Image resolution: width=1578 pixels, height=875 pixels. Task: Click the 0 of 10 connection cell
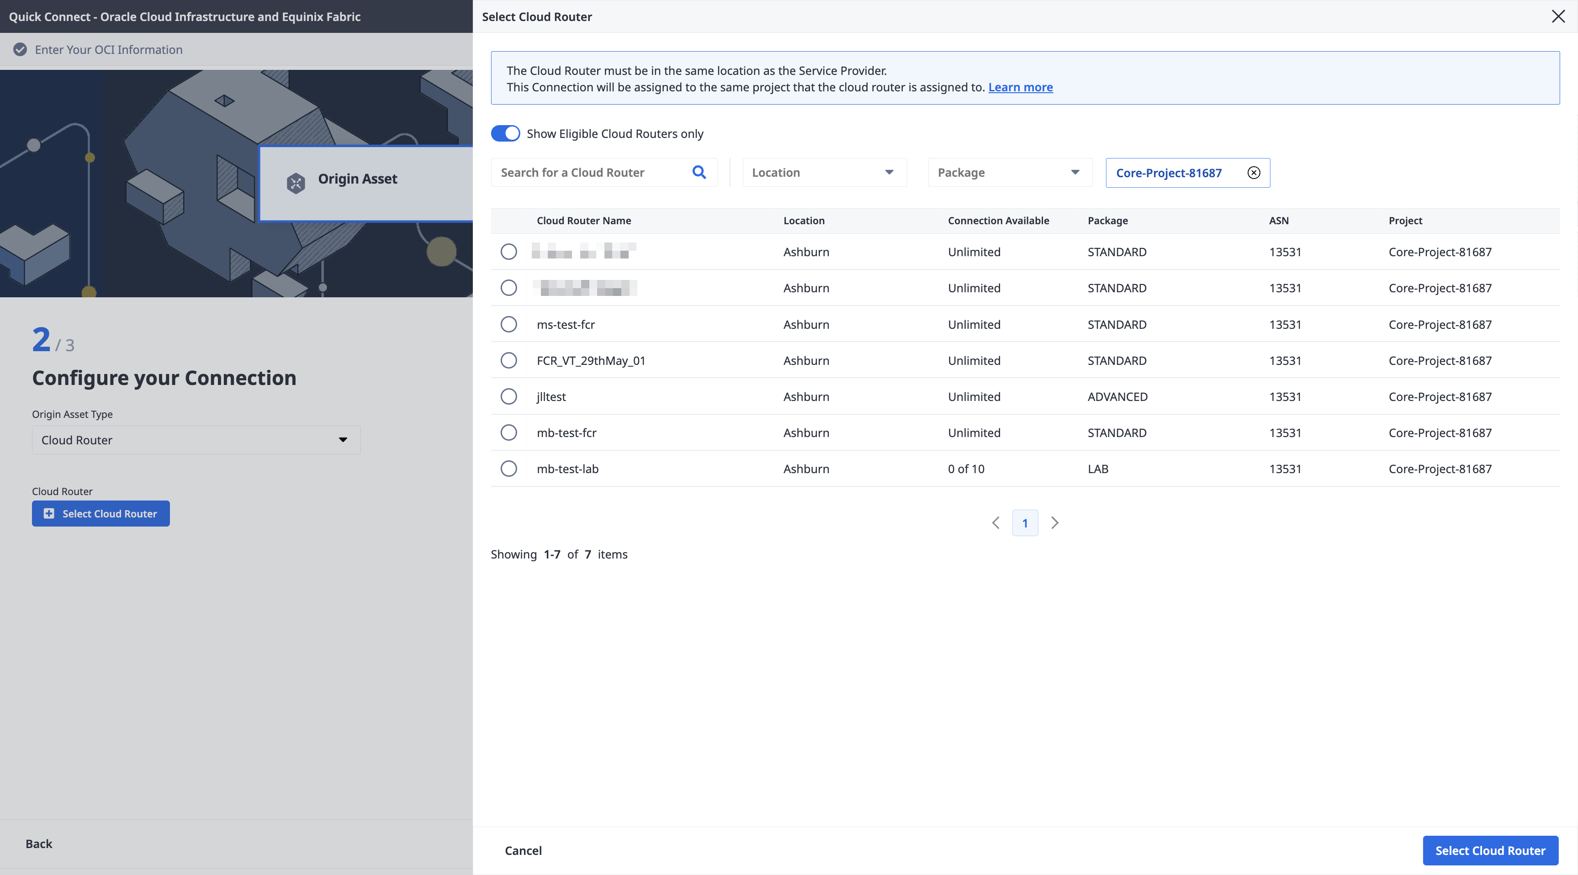[966, 469]
